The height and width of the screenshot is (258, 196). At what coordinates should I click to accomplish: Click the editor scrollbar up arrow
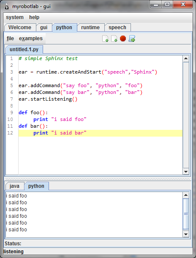tap(186, 58)
